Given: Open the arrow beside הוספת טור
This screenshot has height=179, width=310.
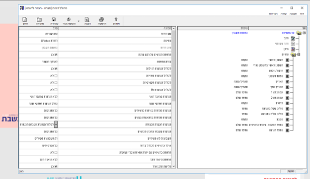Looking at the screenshot, I should (78, 21).
